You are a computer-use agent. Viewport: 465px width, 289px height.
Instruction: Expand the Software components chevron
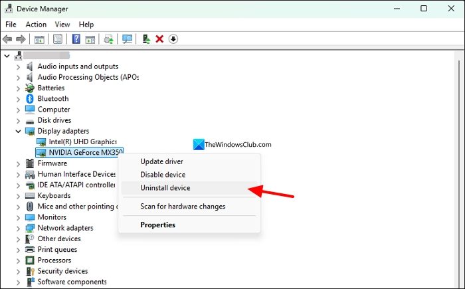pyautogui.click(x=18, y=282)
